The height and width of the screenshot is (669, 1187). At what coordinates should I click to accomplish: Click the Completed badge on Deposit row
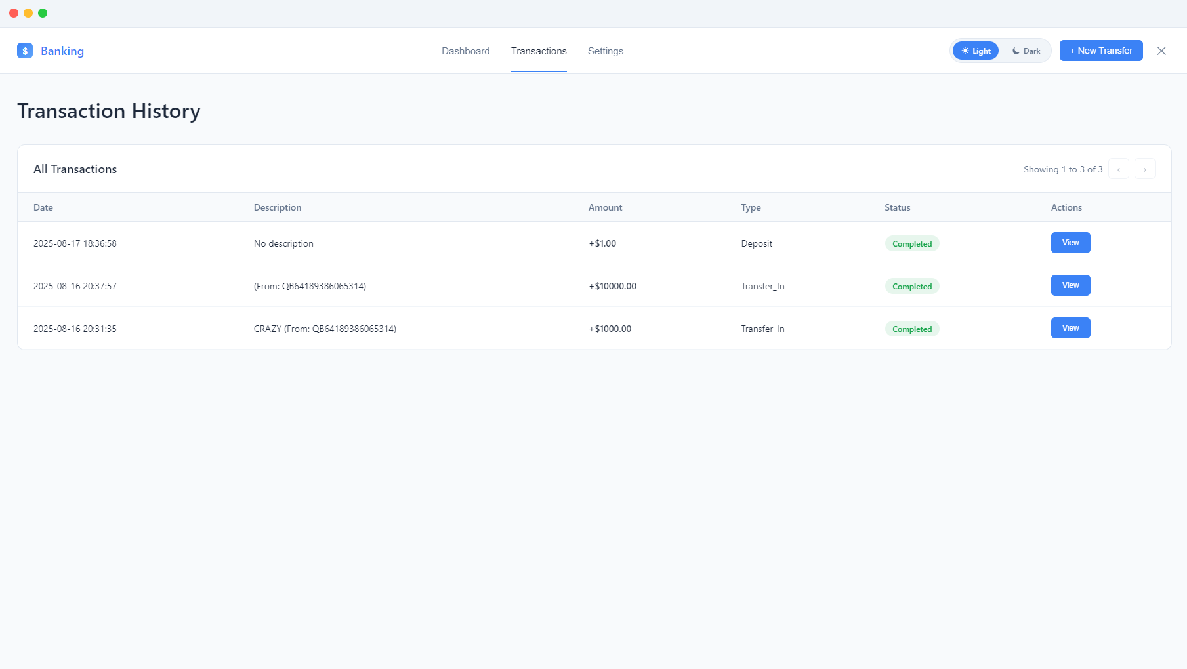point(911,243)
